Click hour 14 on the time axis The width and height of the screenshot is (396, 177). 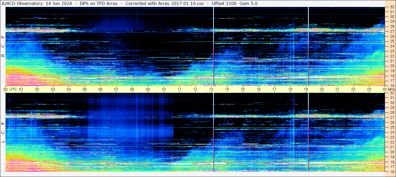[227, 89]
